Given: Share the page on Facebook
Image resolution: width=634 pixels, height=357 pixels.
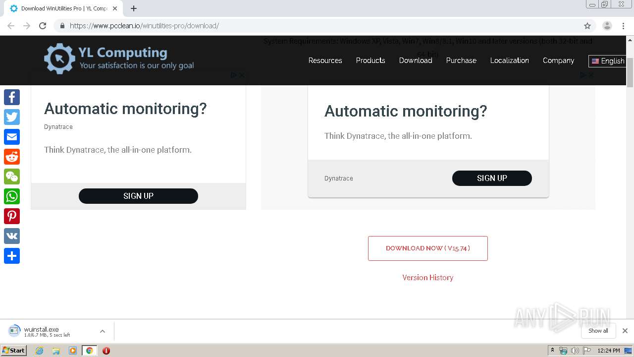Looking at the screenshot, I should 12,97.
